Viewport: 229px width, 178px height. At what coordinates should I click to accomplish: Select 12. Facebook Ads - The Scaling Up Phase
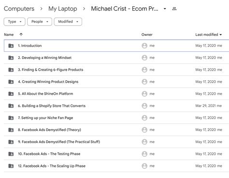click(52, 166)
